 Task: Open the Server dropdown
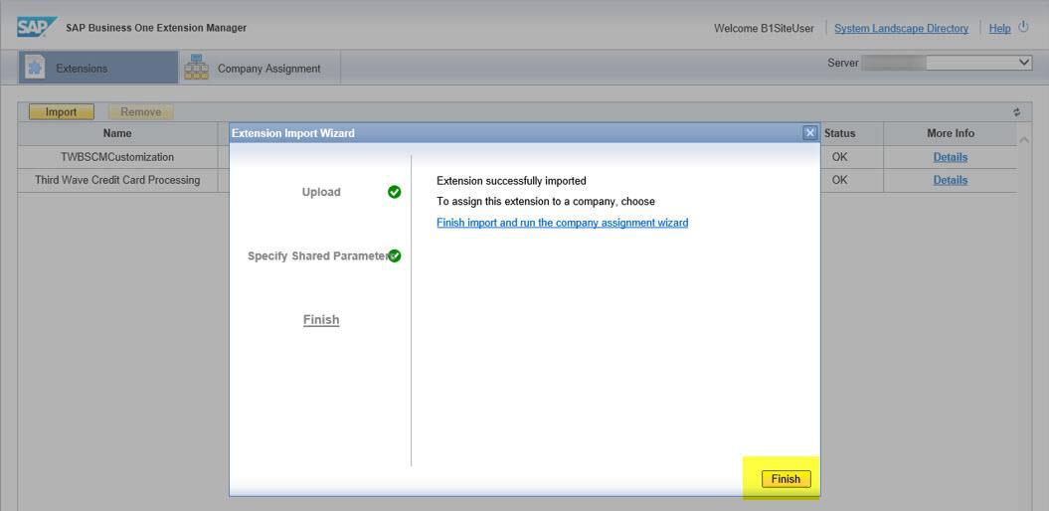[x=948, y=63]
